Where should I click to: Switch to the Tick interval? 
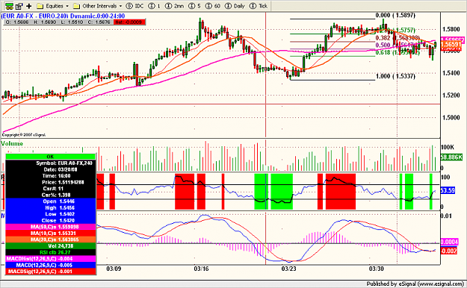259,6
